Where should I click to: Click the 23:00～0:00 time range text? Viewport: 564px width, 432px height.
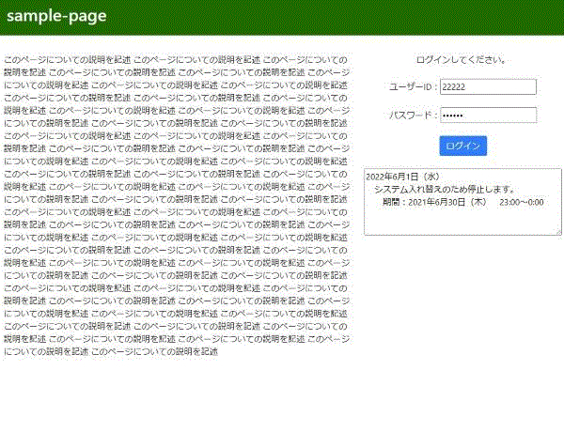coord(522,202)
